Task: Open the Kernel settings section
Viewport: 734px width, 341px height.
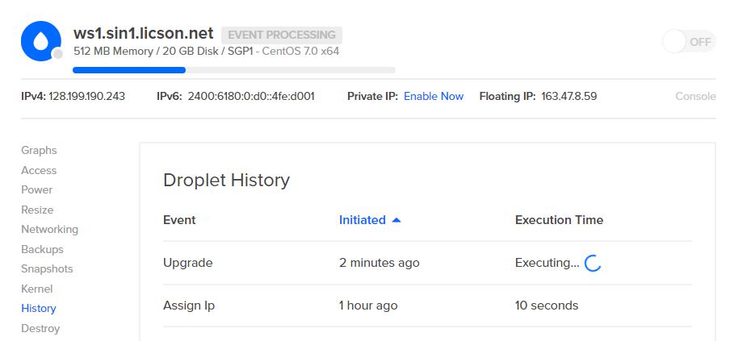Action: coord(37,289)
